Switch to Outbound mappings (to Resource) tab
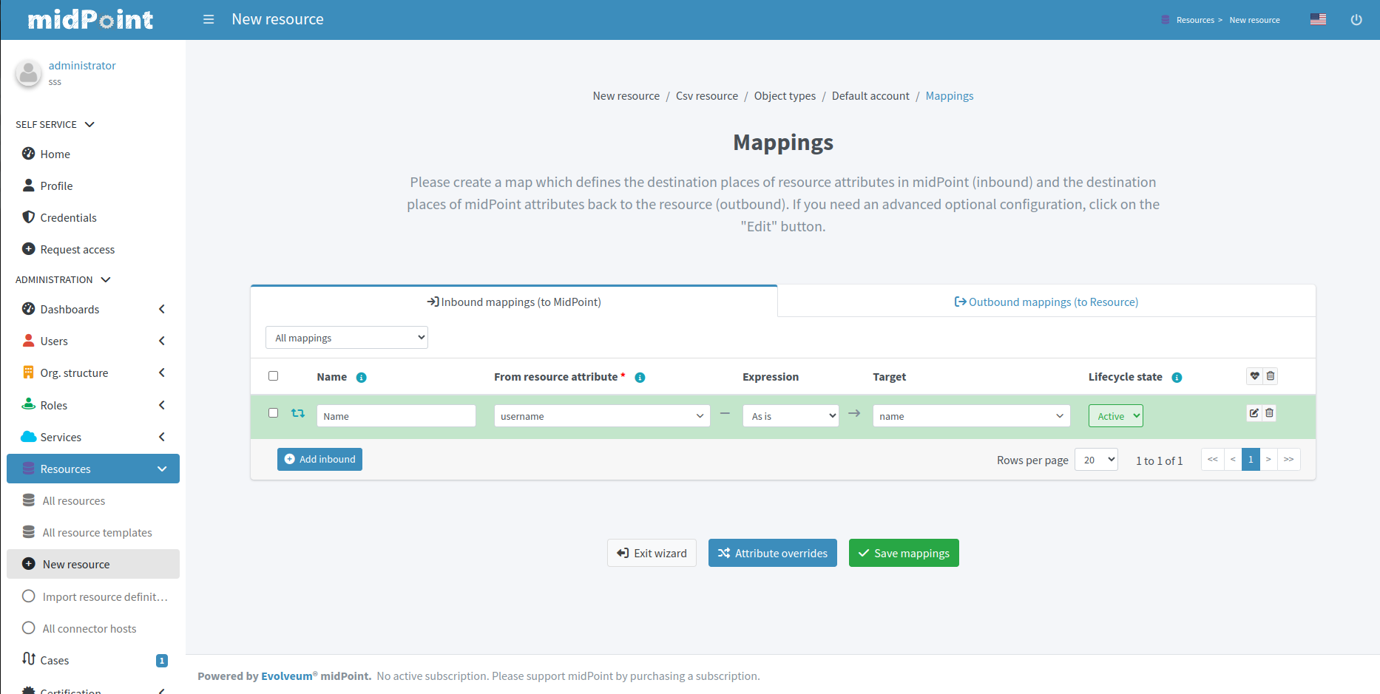This screenshot has width=1380, height=694. point(1046,302)
